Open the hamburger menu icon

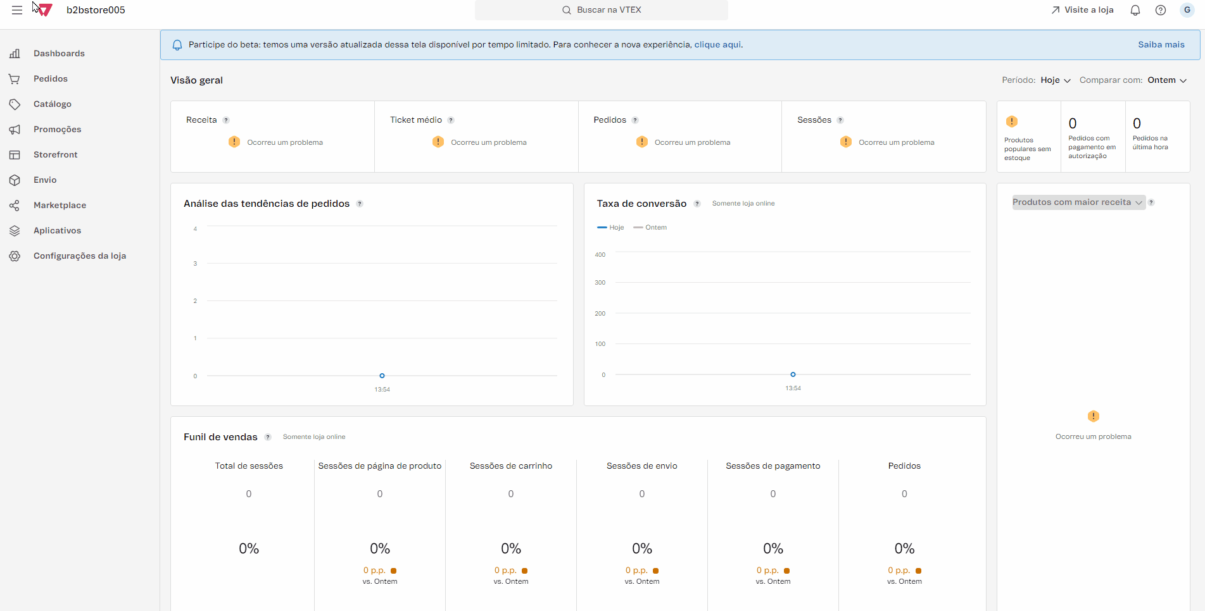17,10
